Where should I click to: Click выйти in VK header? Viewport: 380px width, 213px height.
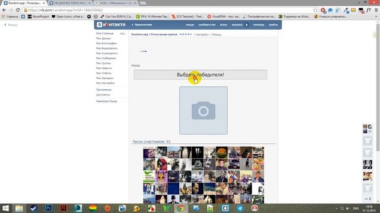(273, 25)
